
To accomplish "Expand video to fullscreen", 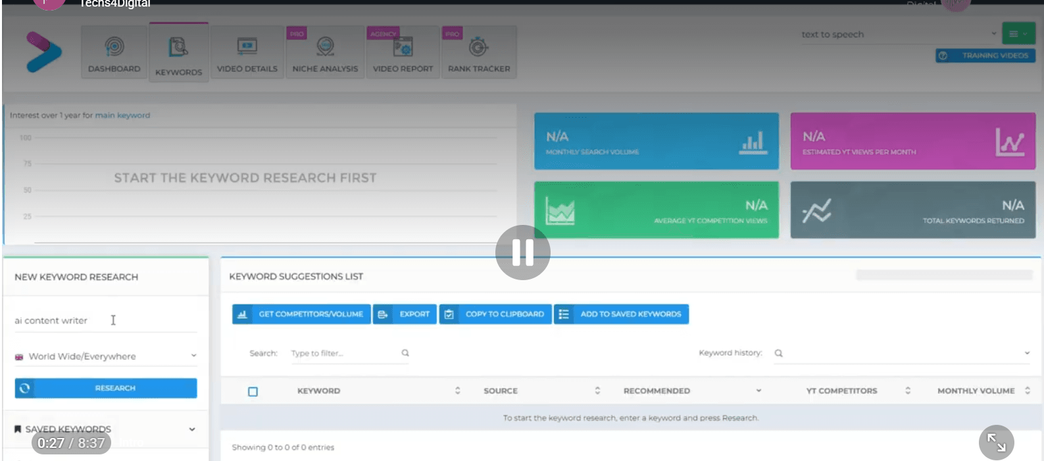I will (996, 443).
